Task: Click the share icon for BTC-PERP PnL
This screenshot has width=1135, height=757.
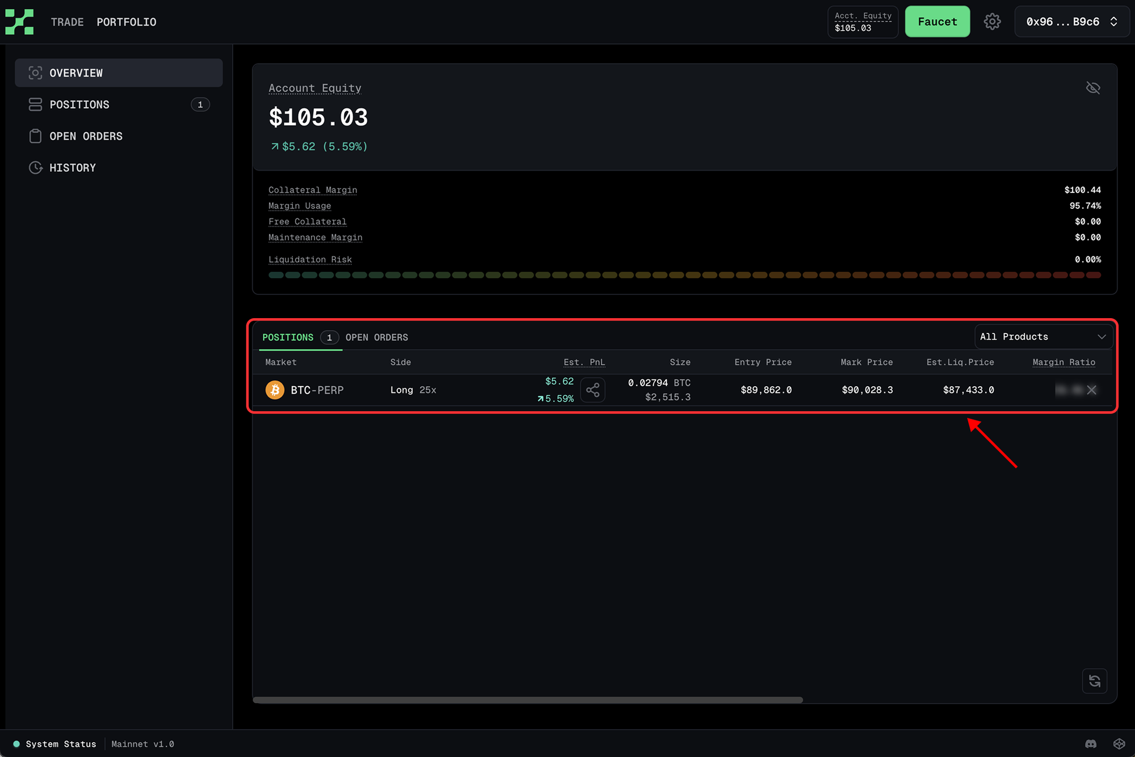Action: [592, 390]
